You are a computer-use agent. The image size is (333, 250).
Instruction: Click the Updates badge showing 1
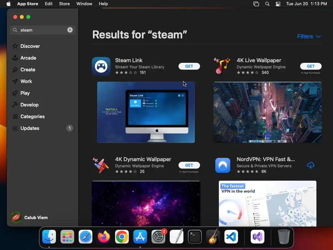tap(70, 128)
